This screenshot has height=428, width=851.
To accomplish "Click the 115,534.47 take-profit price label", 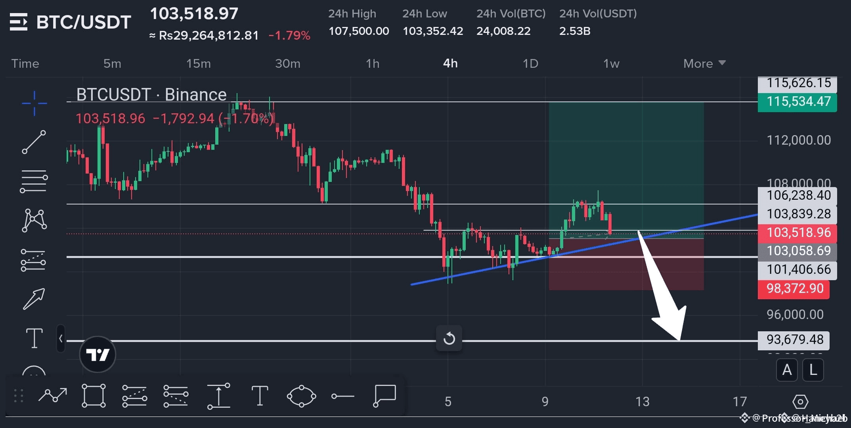I will pyautogui.click(x=797, y=102).
